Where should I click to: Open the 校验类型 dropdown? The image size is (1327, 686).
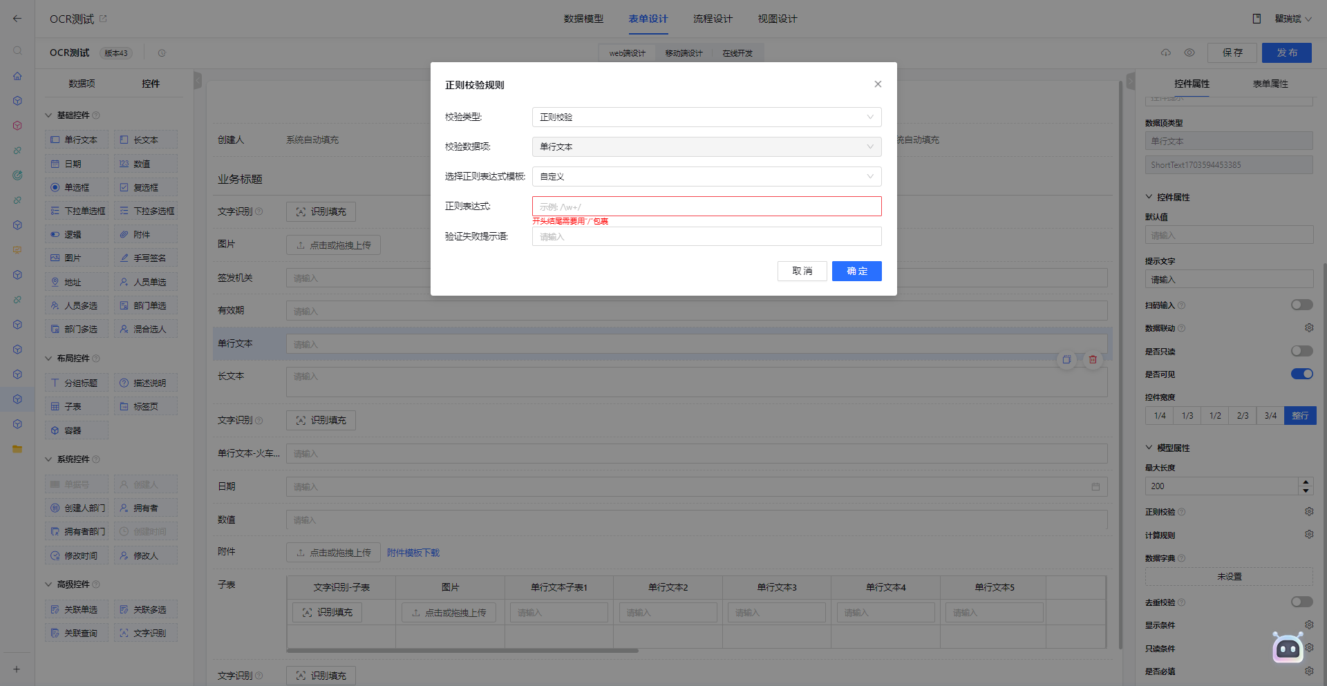click(x=706, y=117)
